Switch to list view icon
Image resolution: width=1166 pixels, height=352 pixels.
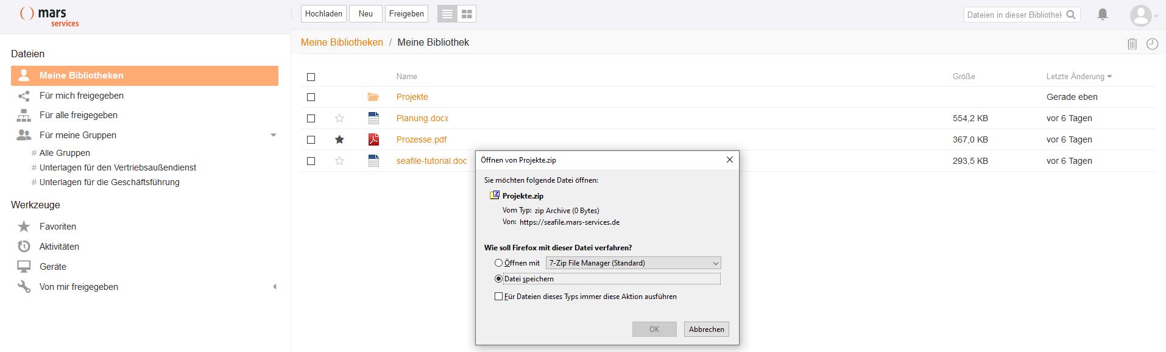[x=447, y=14]
